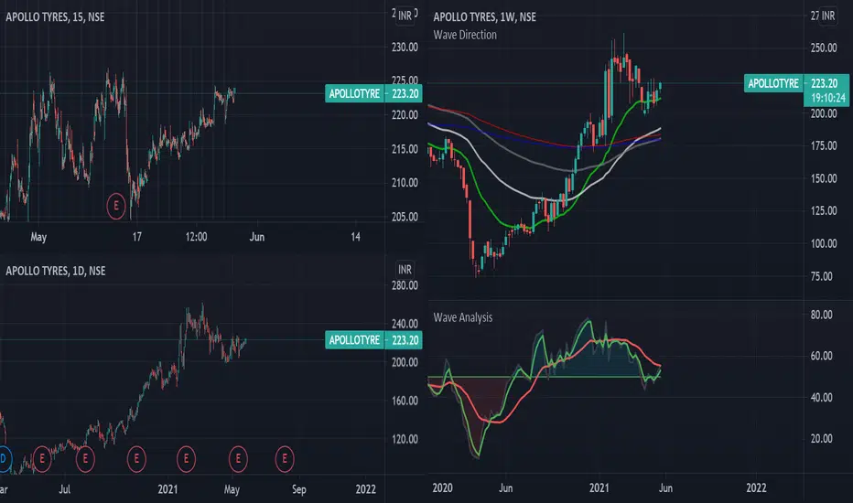Viewport: 853px width, 503px height.
Task: Click the Jul time label on daily chart
Action: (x=65, y=489)
